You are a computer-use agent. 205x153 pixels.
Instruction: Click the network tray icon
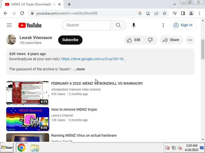pyautogui.click(x=174, y=148)
